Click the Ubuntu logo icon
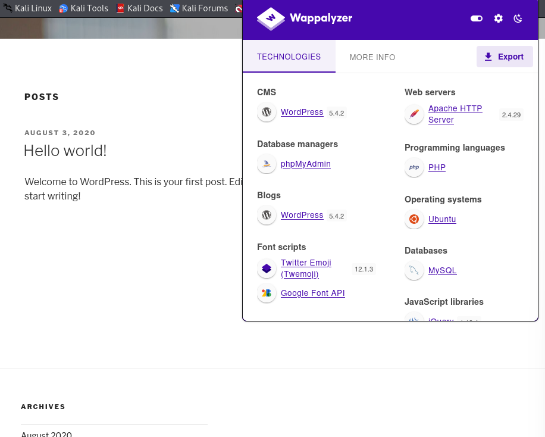 [x=414, y=219]
